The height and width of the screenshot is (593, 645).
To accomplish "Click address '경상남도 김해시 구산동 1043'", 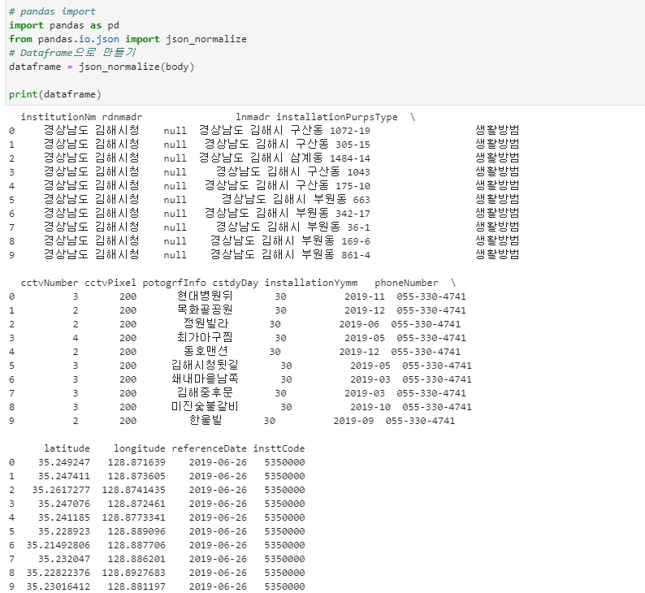I will [x=293, y=172].
